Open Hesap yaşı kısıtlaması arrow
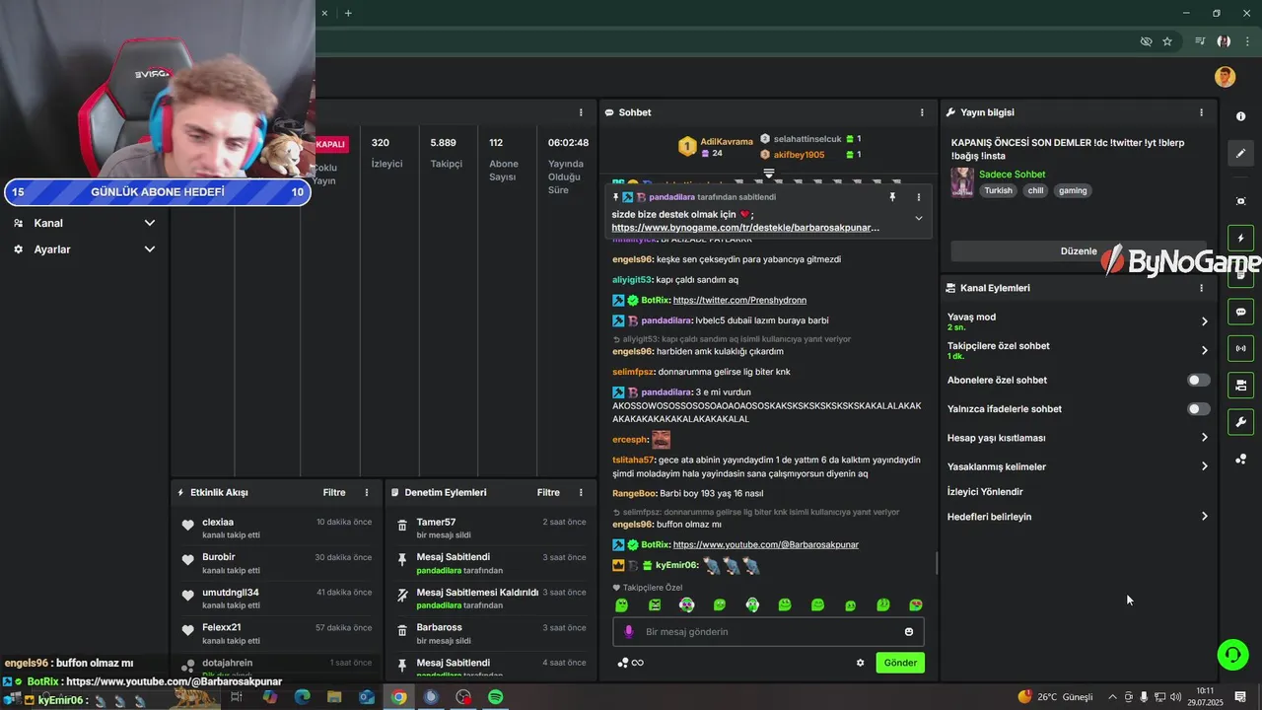This screenshot has width=1262, height=710. (1204, 438)
